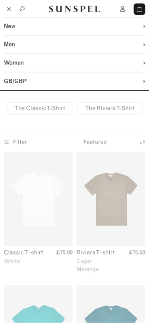149x323 pixels.
Task: Click The Riviera T-Shirt button
Action: pos(110,108)
